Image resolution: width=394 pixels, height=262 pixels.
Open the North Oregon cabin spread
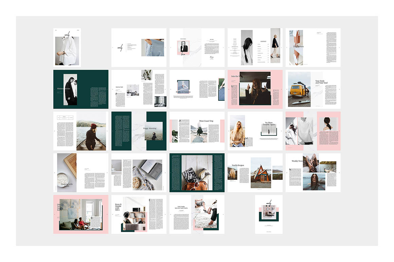tap(255, 173)
